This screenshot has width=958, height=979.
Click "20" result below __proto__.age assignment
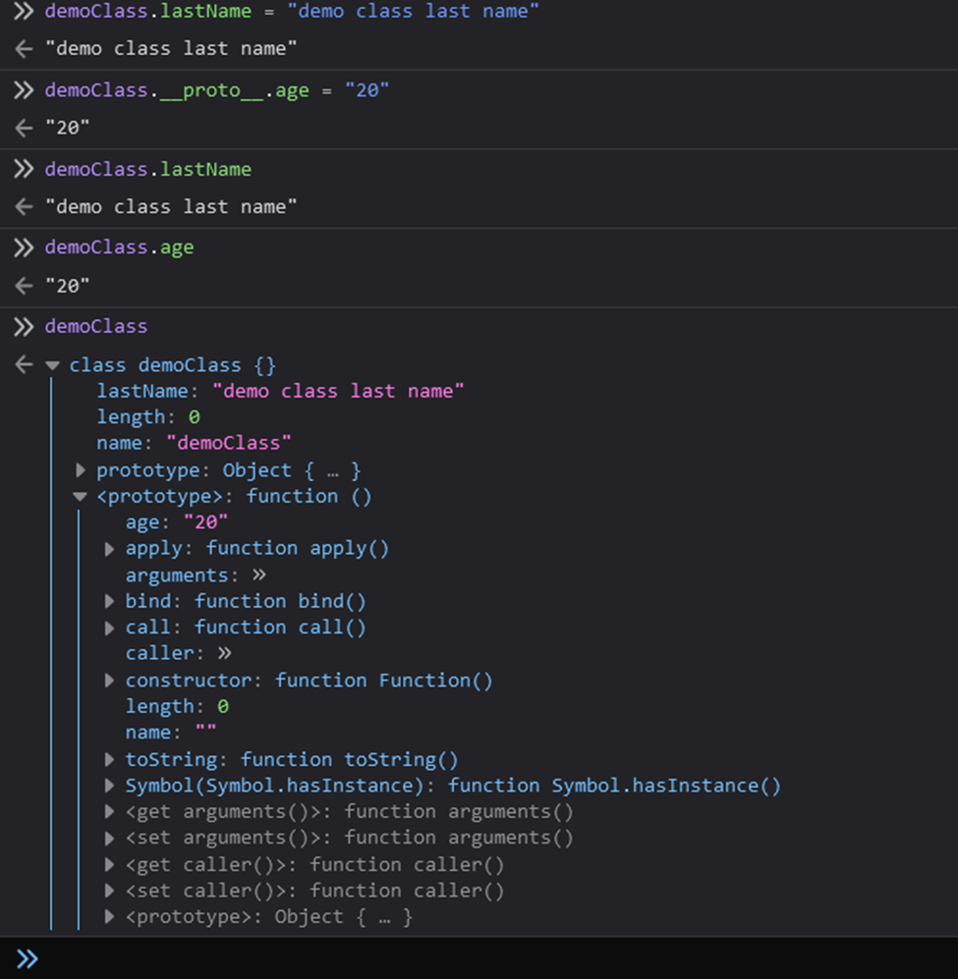tap(68, 128)
